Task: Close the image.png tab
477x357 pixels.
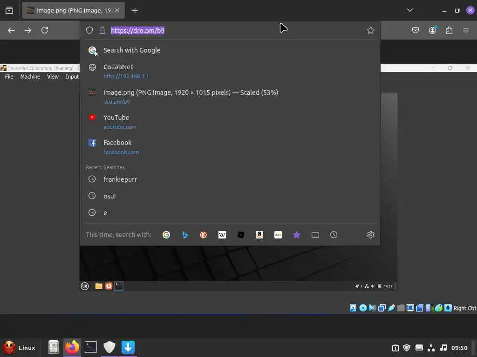Action: point(117,10)
